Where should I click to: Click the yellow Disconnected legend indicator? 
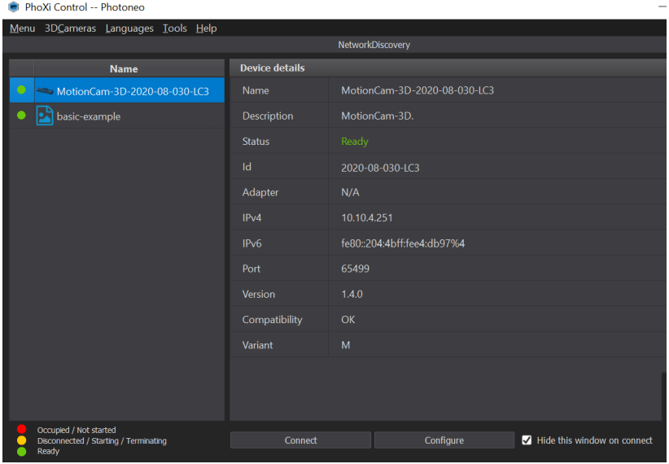coord(21,440)
